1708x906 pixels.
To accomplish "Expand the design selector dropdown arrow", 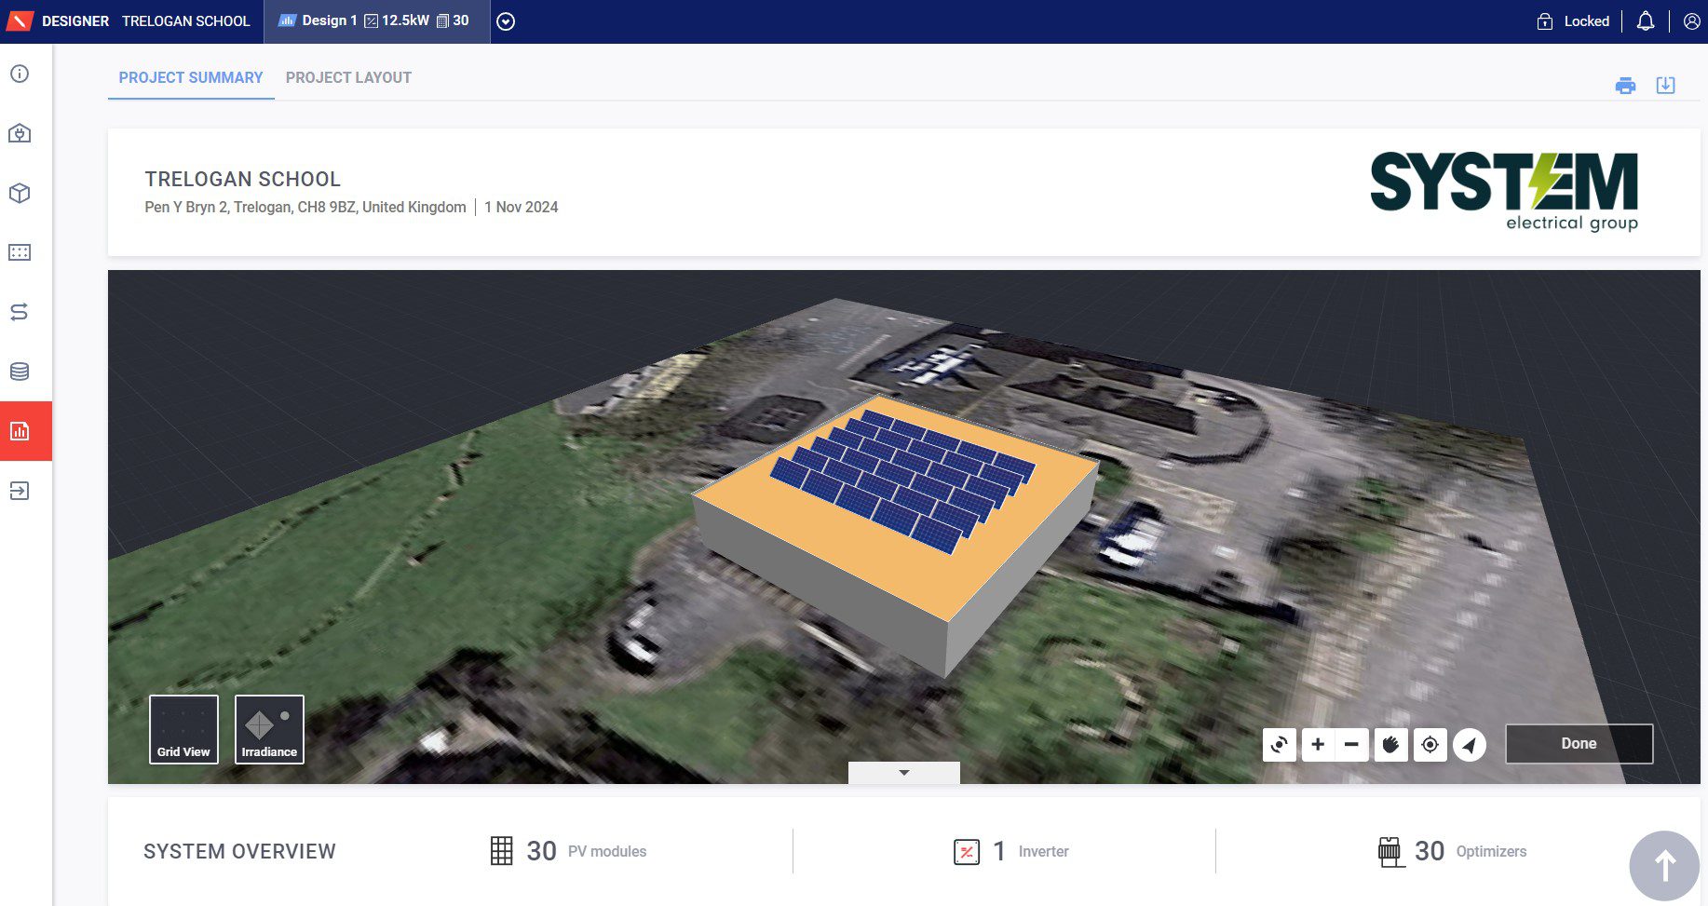I will pyautogui.click(x=506, y=21).
